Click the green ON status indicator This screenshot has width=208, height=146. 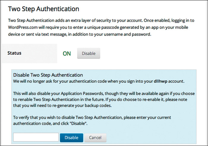click(67, 54)
